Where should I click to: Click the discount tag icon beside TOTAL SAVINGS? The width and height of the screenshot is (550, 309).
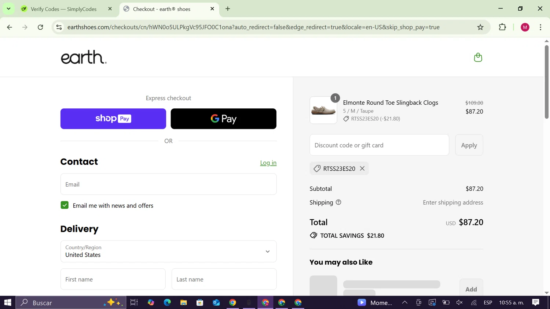tap(313, 235)
